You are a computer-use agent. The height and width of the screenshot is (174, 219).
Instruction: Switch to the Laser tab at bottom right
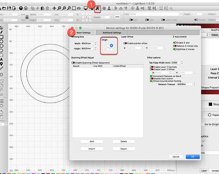tap(204, 171)
